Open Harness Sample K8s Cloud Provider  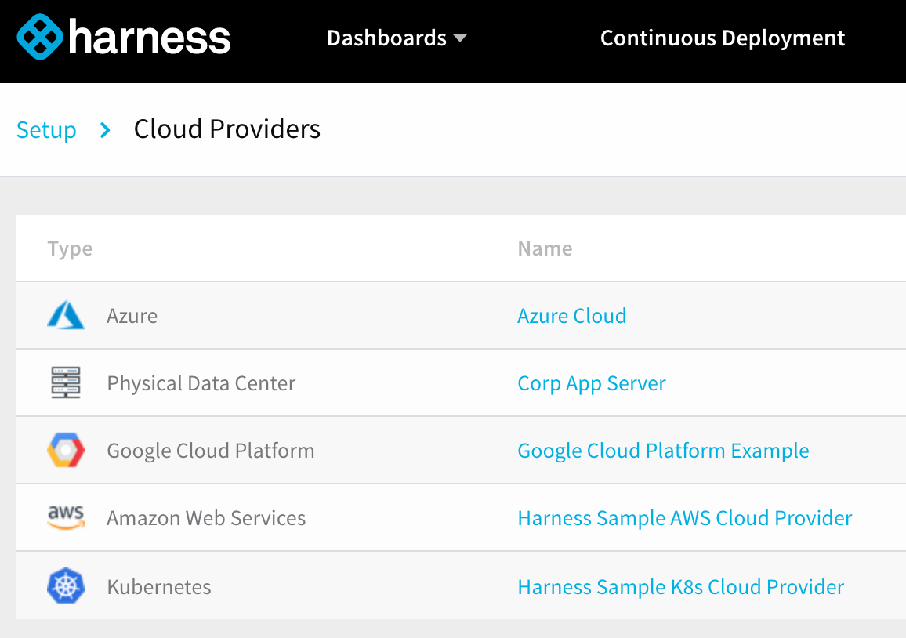pos(680,586)
